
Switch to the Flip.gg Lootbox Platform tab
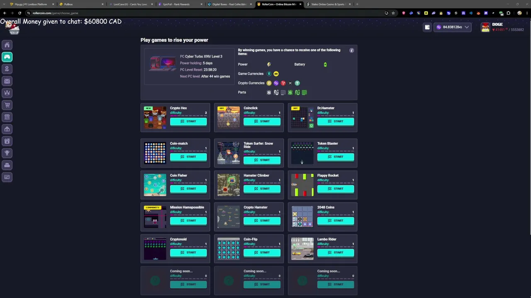pos(31,4)
